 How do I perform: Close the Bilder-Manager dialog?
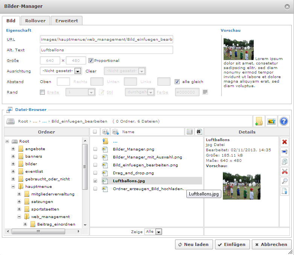click(x=287, y=7)
